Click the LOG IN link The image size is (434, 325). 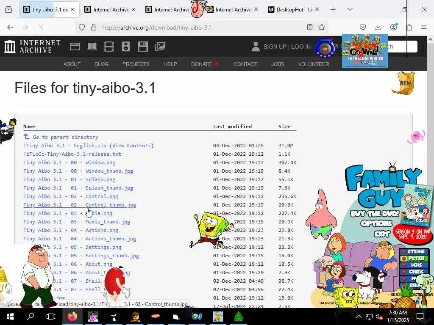coord(301,47)
